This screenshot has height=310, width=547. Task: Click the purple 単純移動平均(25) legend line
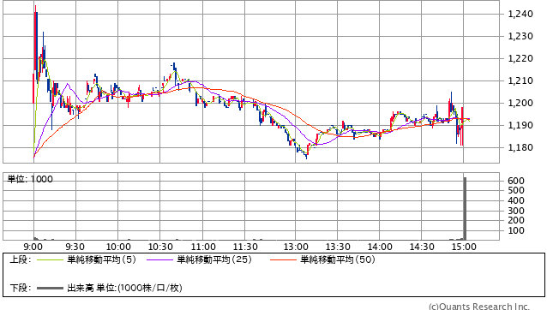[x=159, y=259]
